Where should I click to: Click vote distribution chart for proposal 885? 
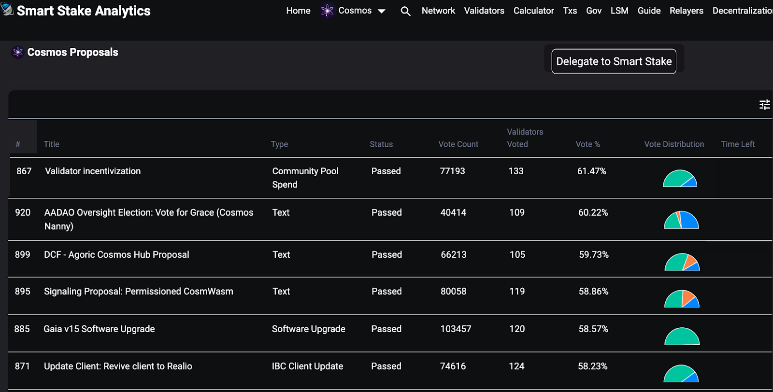[x=682, y=336]
